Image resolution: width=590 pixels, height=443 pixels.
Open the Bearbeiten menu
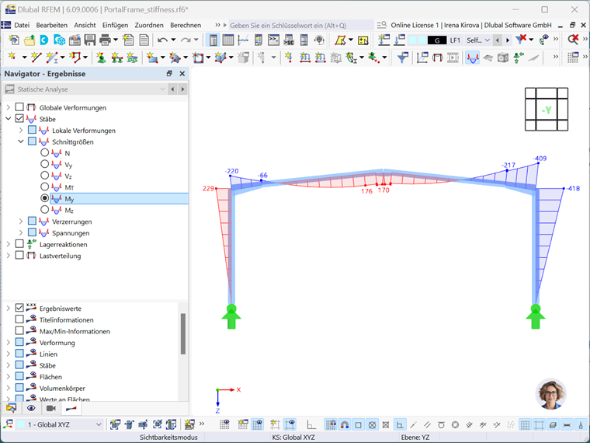52,25
